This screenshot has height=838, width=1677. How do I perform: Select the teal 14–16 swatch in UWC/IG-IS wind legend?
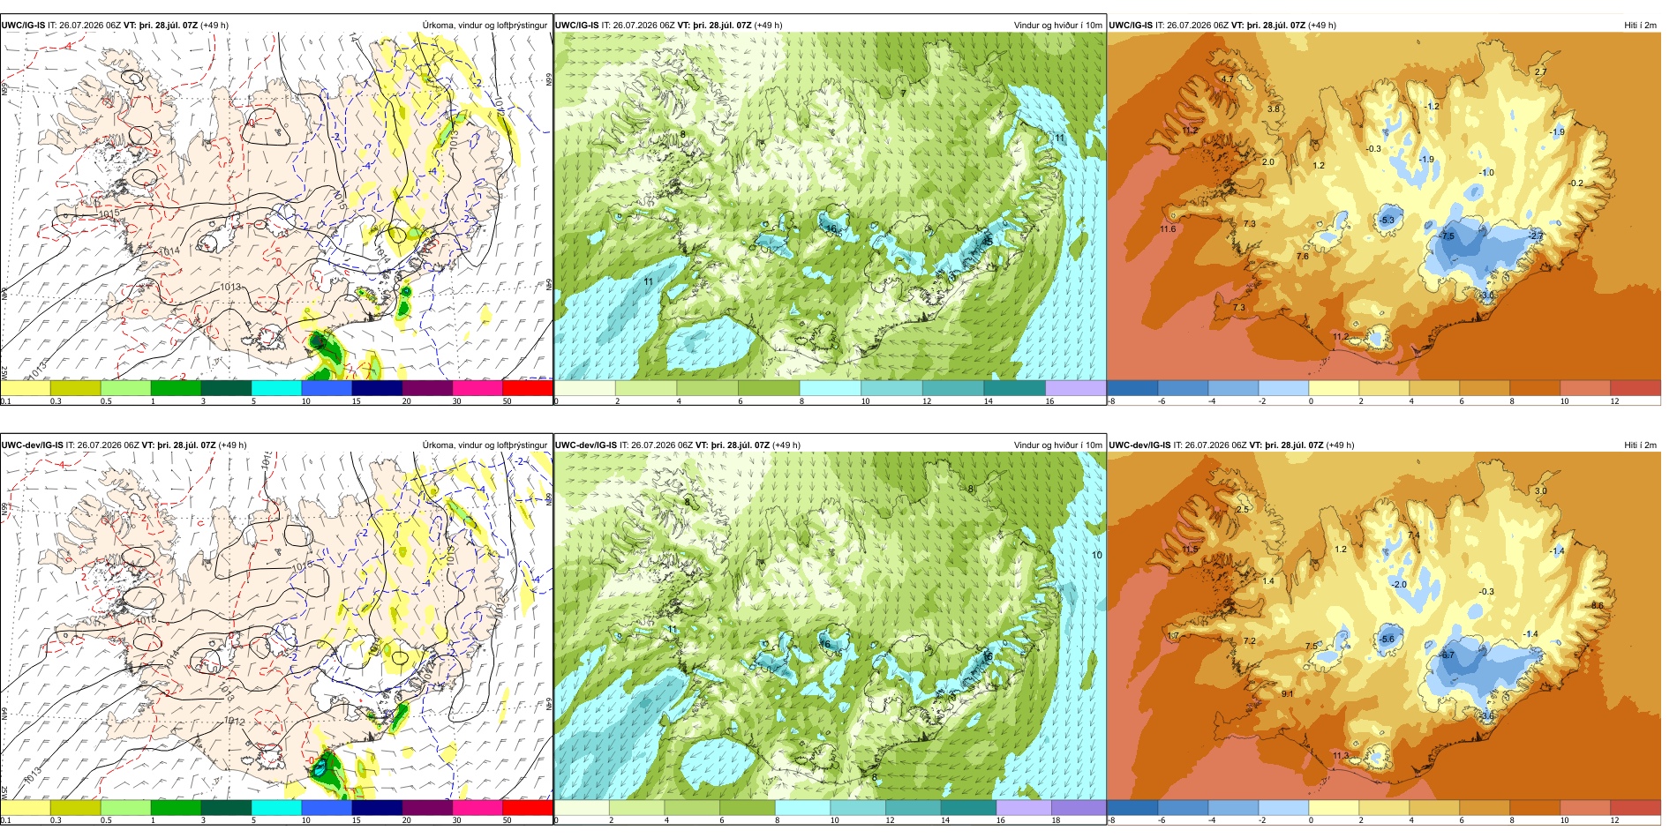click(1014, 387)
